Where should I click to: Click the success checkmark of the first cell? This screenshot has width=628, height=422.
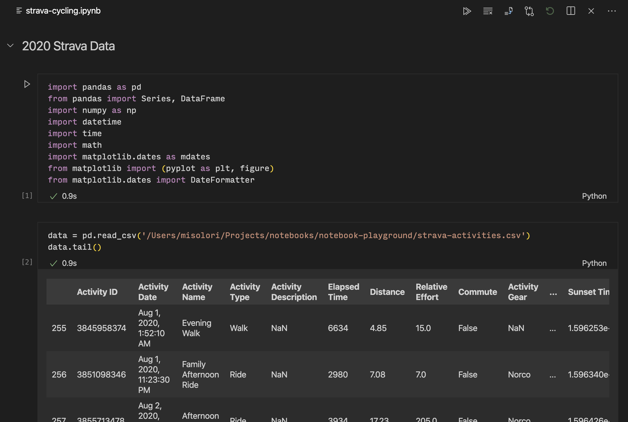[54, 196]
